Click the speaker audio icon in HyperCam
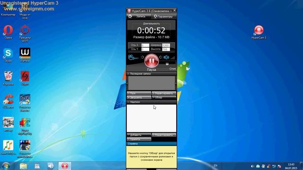Image resolution: width=303 pixels, height=170 pixels. click(166, 57)
